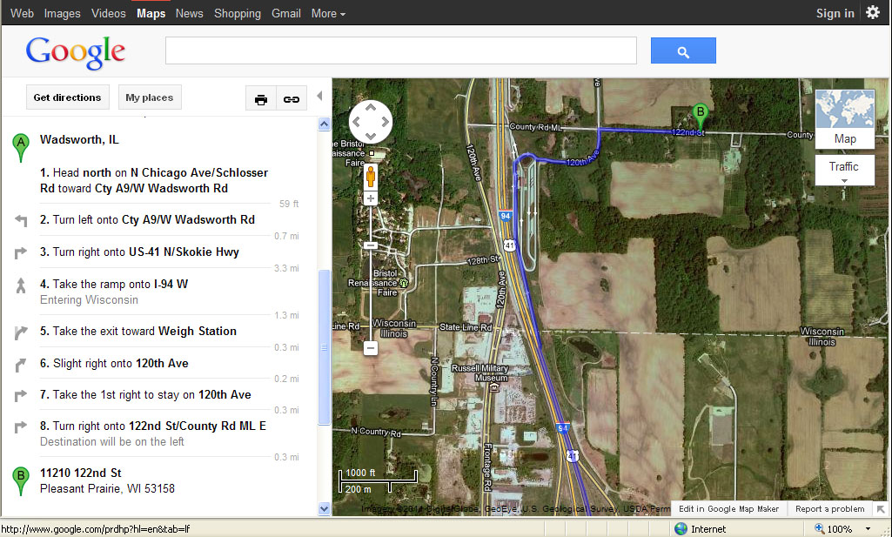The image size is (892, 537).
Task: Open the Web tab
Action: tap(22, 13)
